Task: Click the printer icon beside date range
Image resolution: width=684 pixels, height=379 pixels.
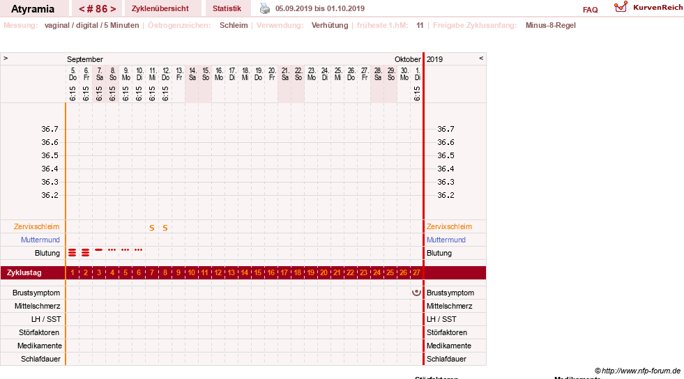Action: click(x=265, y=8)
